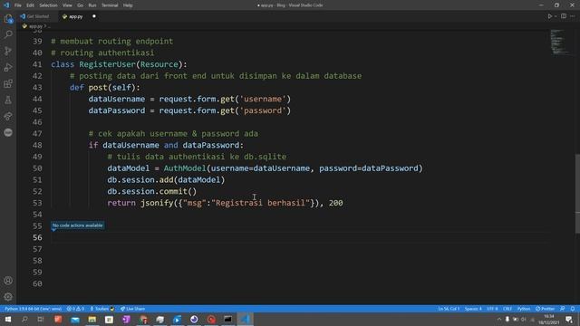580x326 pixels.
Task: Click the VS Code taskbar icon
Action: tap(245, 319)
